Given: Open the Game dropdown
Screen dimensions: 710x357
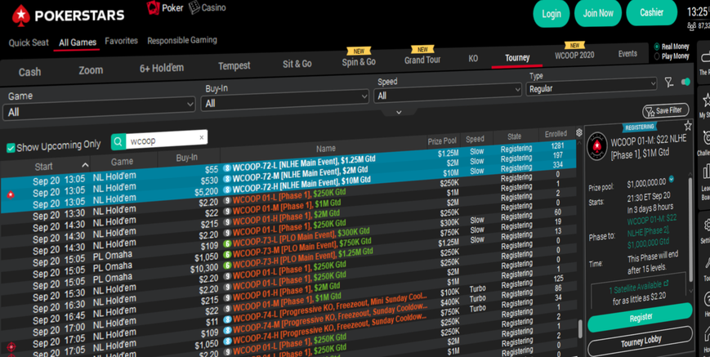Looking at the screenshot, I should point(99,109).
